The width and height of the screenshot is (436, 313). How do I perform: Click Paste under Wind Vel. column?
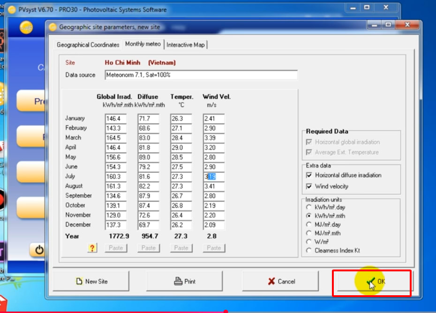pos(214,248)
